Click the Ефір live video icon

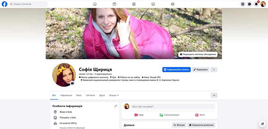coord(136,115)
